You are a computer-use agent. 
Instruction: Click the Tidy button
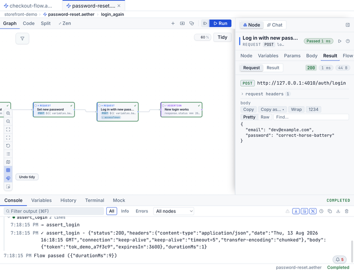pyautogui.click(x=222, y=37)
